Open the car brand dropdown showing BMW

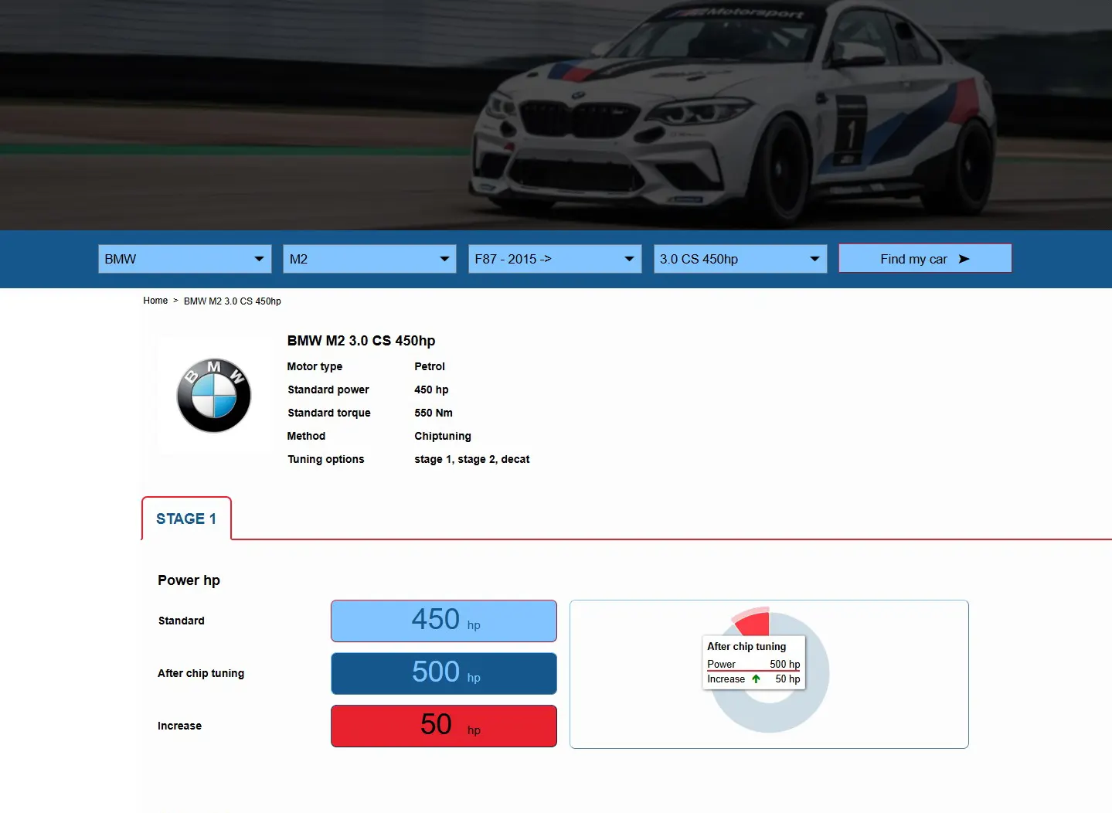(184, 258)
